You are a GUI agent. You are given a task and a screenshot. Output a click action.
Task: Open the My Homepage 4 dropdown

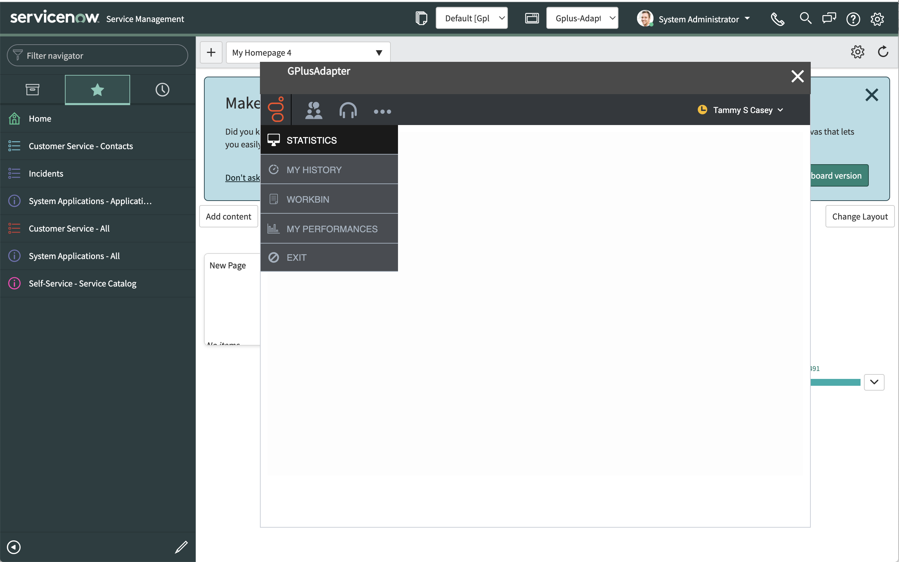coord(308,53)
